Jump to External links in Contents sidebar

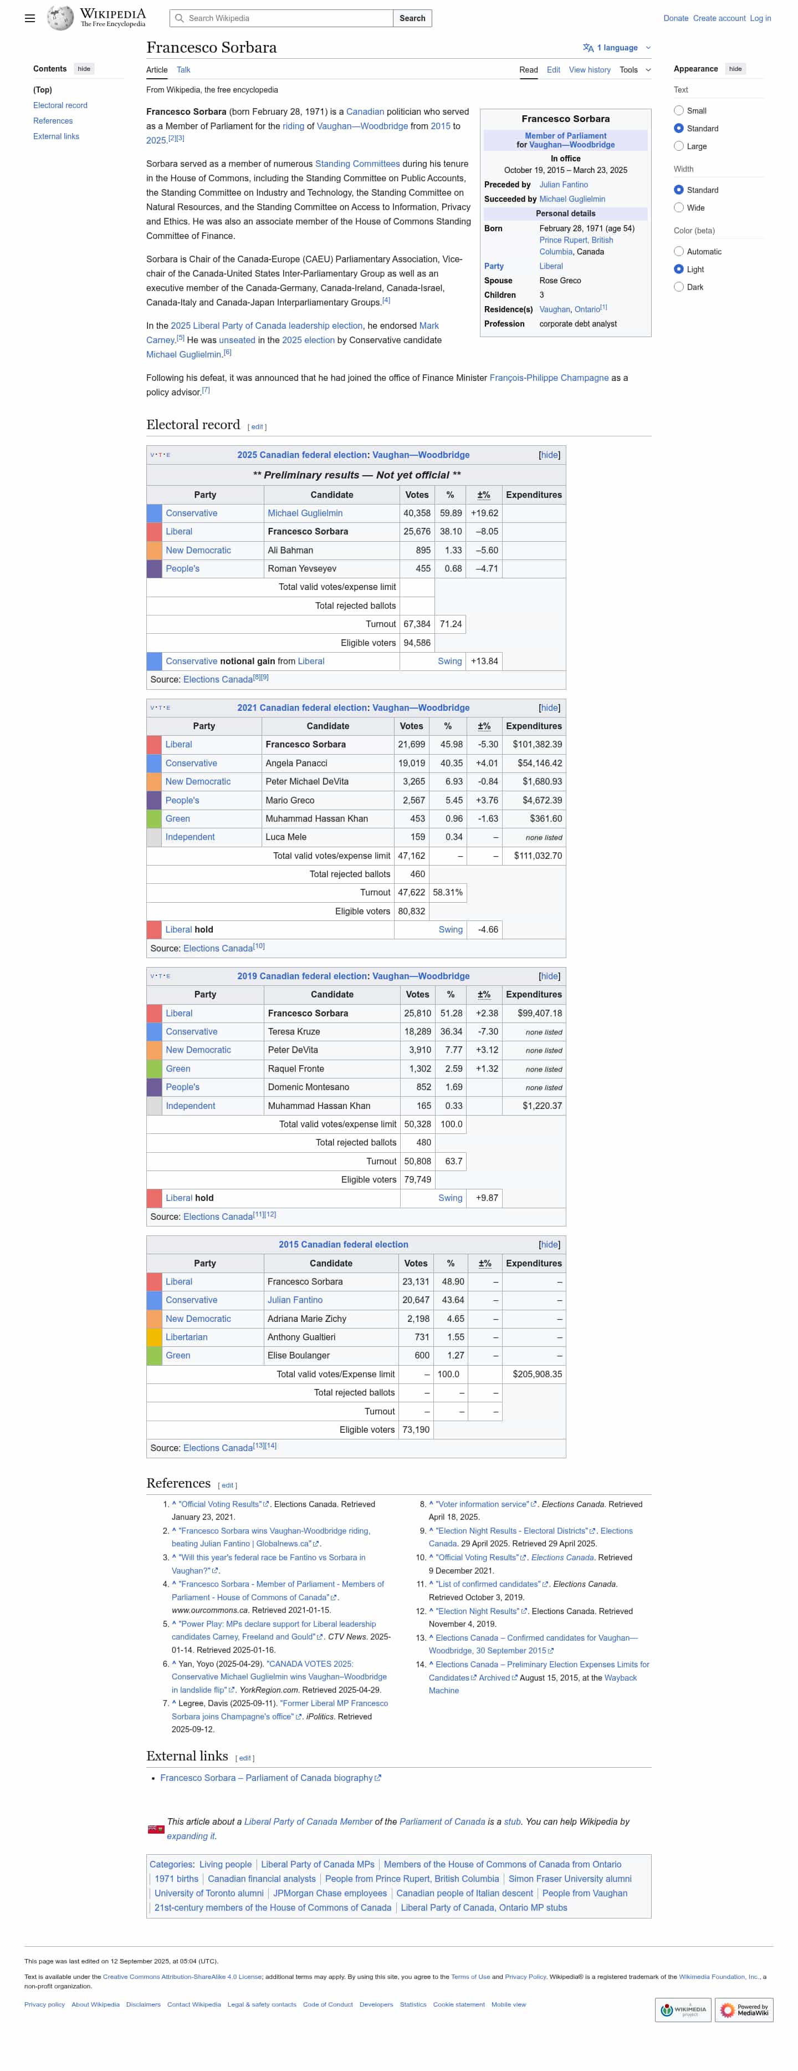[x=57, y=136]
